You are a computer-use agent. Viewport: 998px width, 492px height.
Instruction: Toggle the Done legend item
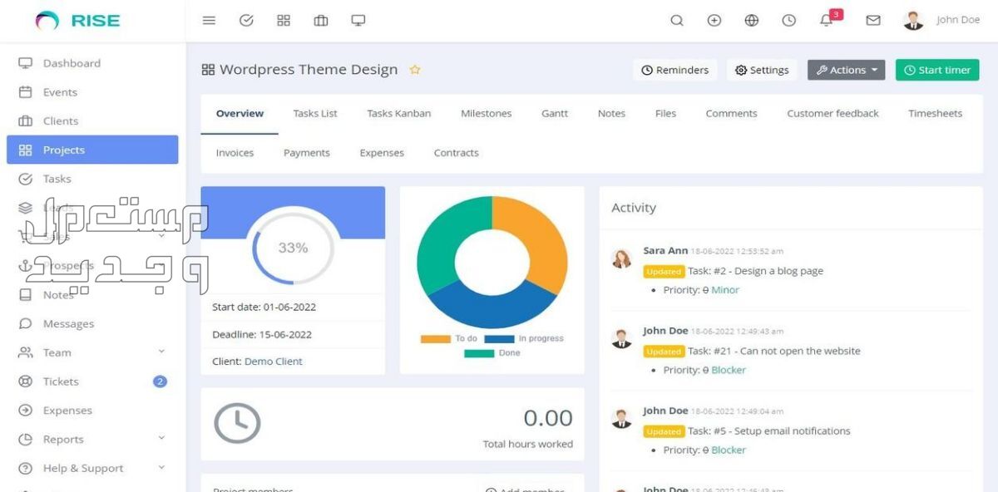(492, 353)
